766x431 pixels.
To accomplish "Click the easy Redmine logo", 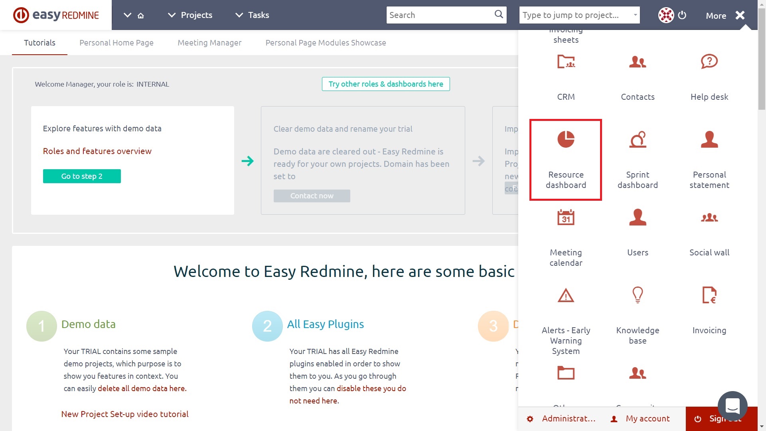I will [x=56, y=15].
